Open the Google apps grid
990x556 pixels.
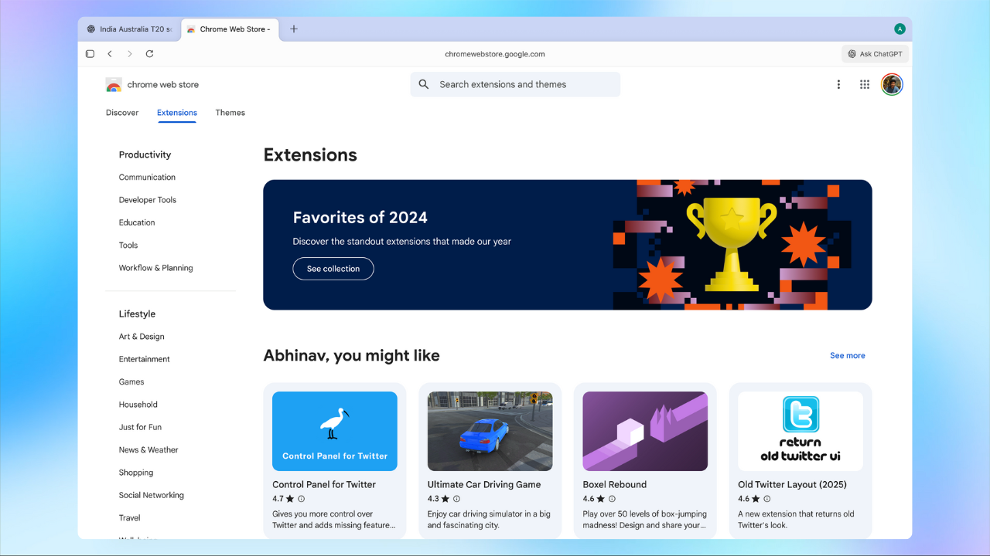pos(865,85)
